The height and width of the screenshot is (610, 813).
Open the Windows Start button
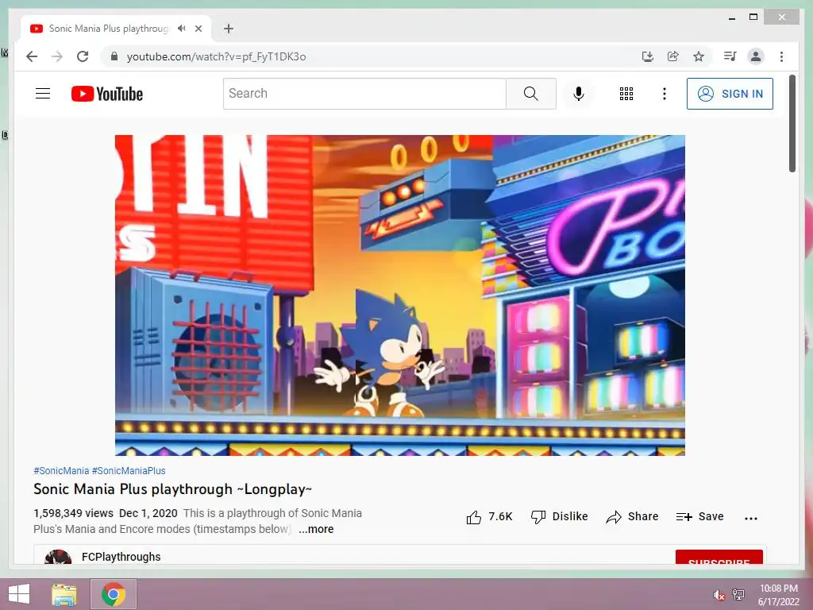click(x=19, y=594)
